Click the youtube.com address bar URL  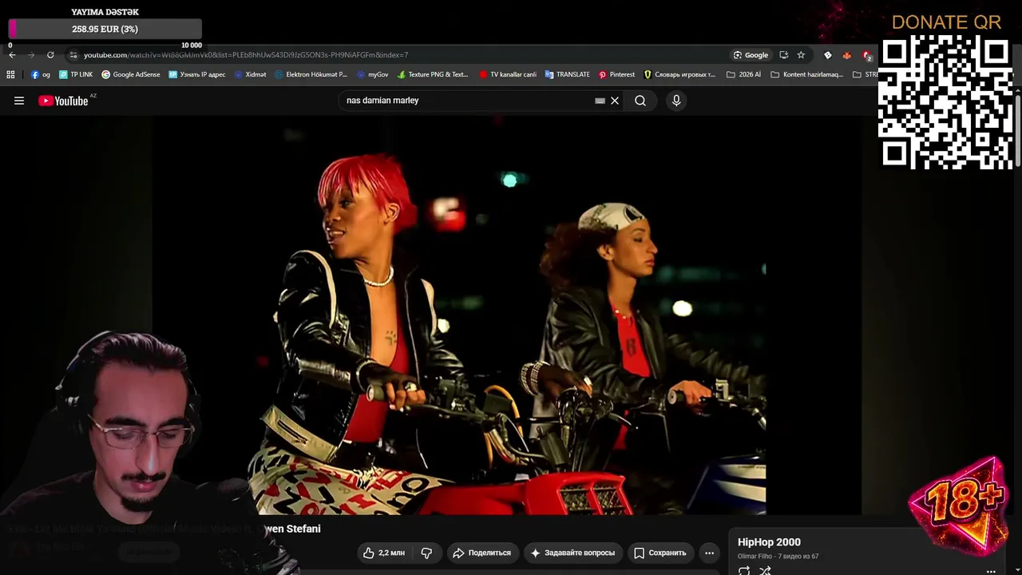[246, 55]
